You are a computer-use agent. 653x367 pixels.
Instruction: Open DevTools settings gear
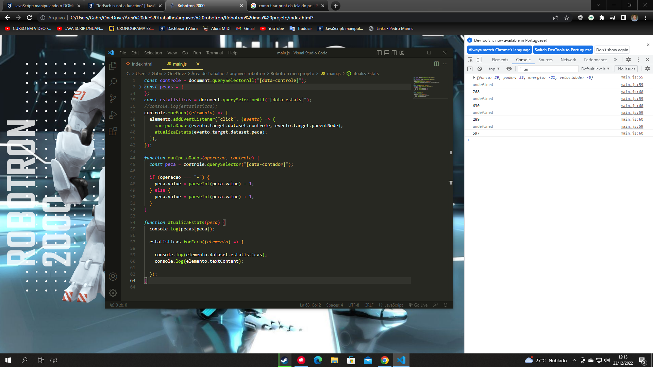pos(629,59)
